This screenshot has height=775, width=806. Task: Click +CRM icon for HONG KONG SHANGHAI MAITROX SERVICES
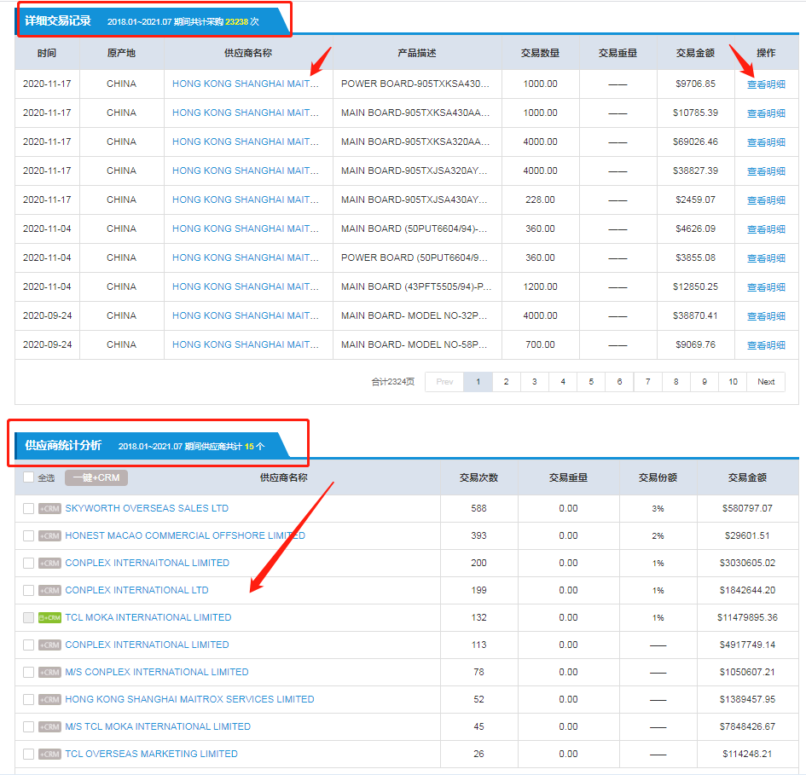click(49, 699)
